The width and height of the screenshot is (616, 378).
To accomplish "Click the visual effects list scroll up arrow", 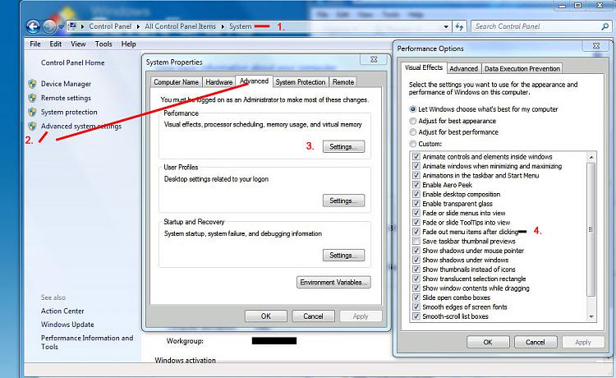I will (x=591, y=157).
